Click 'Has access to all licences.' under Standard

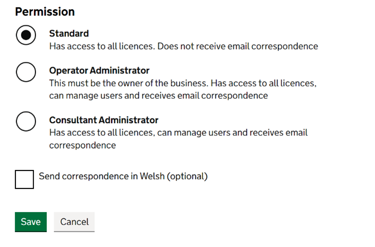coord(102,46)
